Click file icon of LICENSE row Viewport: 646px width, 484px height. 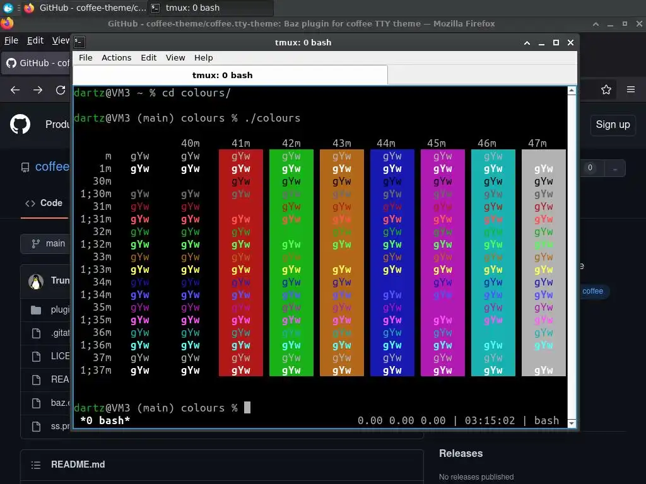(x=36, y=357)
